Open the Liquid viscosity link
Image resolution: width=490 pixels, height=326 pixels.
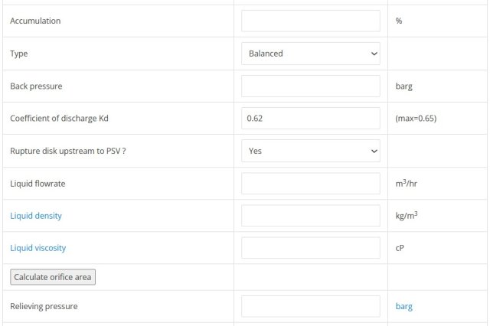pyautogui.click(x=38, y=248)
